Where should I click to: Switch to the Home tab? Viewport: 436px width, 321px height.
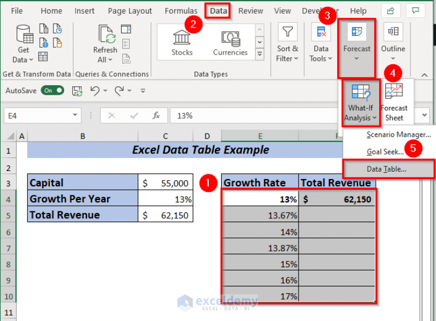(x=51, y=11)
